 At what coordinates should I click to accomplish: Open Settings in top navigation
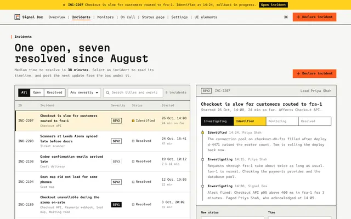click(x=179, y=17)
